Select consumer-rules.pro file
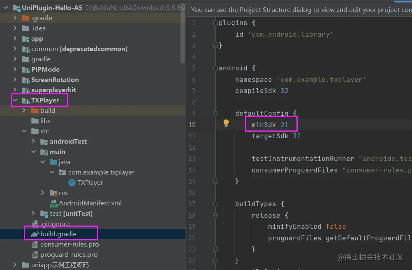 tap(69, 244)
